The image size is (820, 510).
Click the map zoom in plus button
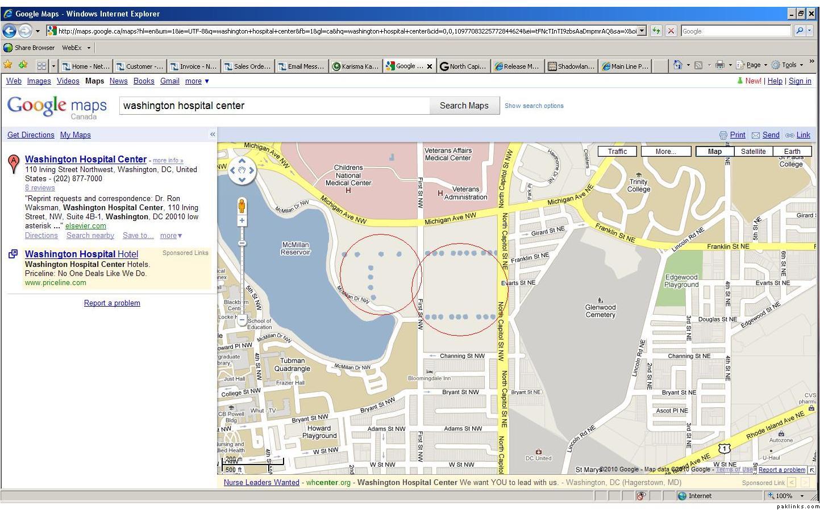242,220
